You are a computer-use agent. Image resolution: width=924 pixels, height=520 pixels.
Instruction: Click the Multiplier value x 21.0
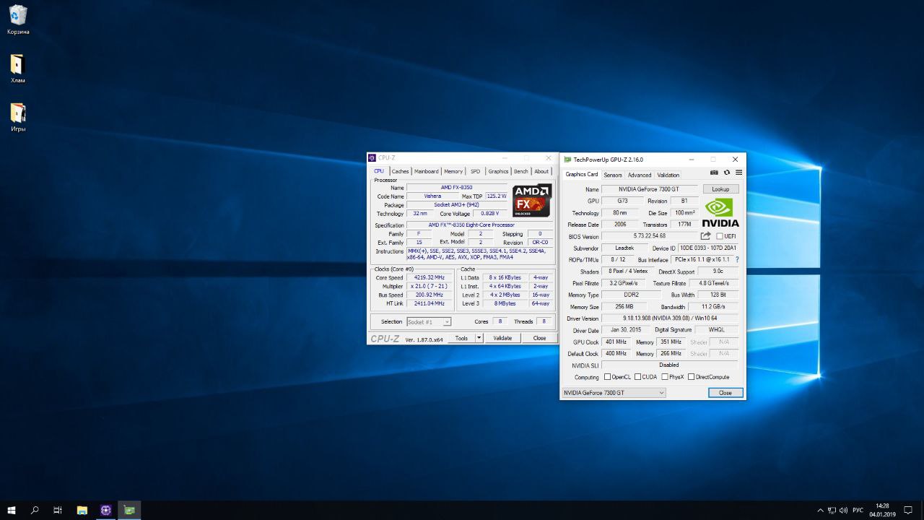430,286
